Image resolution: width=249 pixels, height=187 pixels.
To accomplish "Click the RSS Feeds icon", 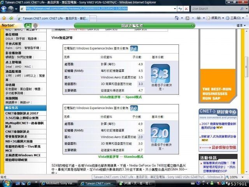I will coord(188,18).
